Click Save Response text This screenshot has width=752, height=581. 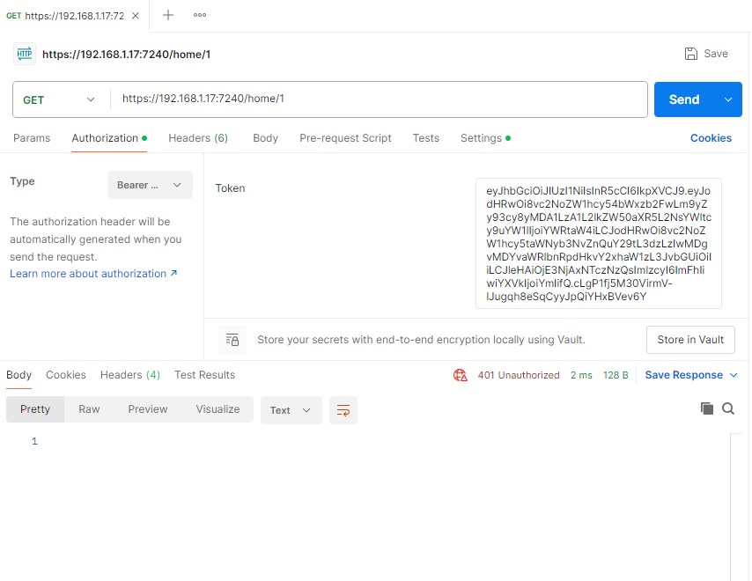click(683, 375)
